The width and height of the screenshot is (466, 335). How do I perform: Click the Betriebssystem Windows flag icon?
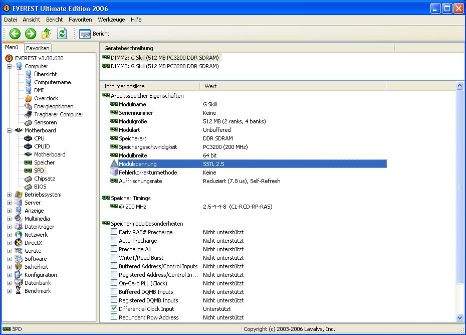click(19, 195)
